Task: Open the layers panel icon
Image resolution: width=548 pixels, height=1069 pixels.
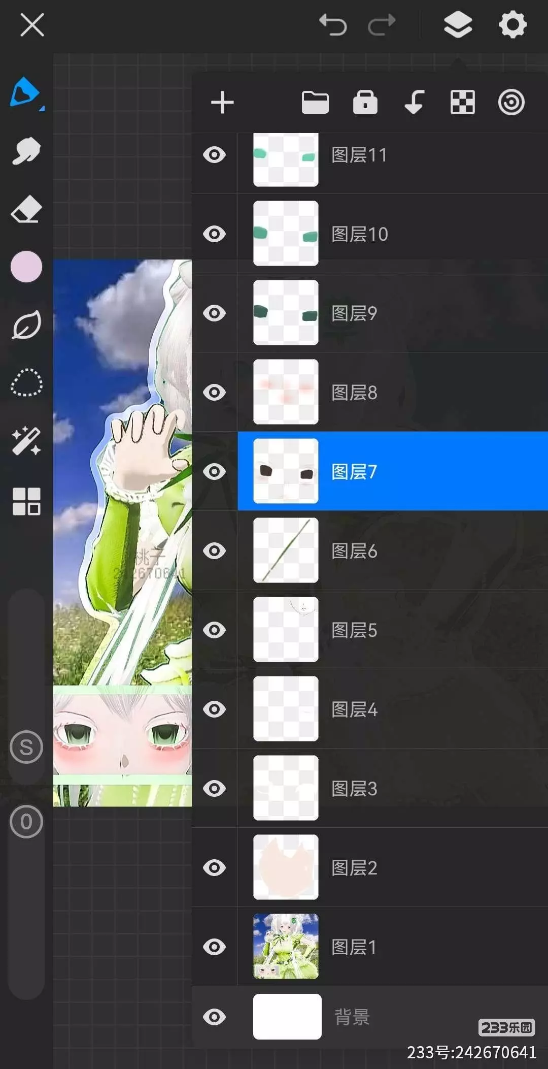Action: click(x=458, y=25)
